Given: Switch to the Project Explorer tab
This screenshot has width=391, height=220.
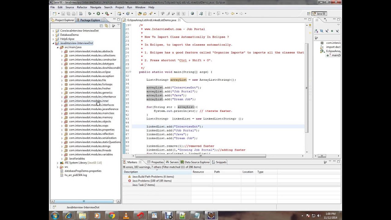Looking at the screenshot, I should click(x=62, y=20).
